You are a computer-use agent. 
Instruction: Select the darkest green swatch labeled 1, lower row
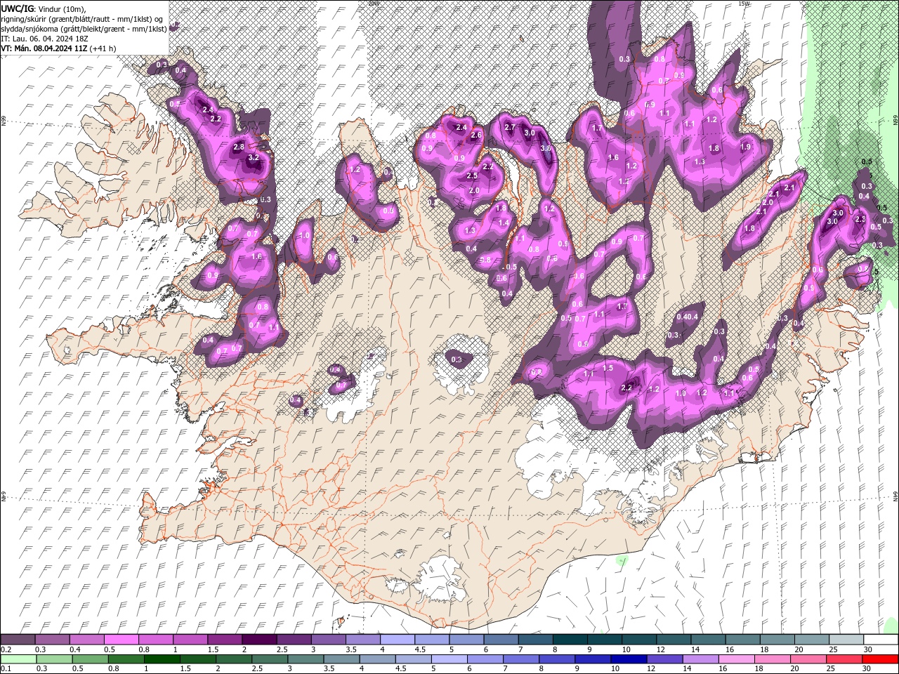point(162,659)
